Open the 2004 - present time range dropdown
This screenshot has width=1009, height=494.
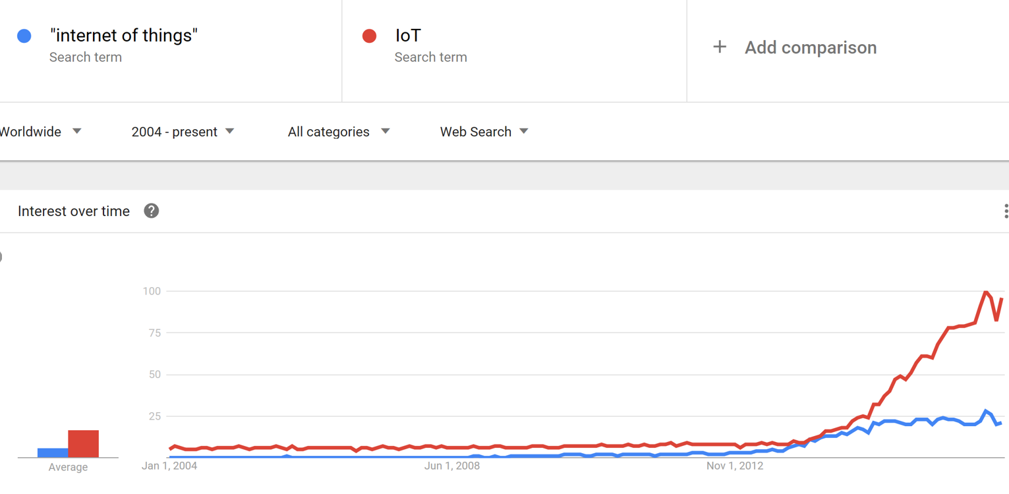pyautogui.click(x=183, y=132)
